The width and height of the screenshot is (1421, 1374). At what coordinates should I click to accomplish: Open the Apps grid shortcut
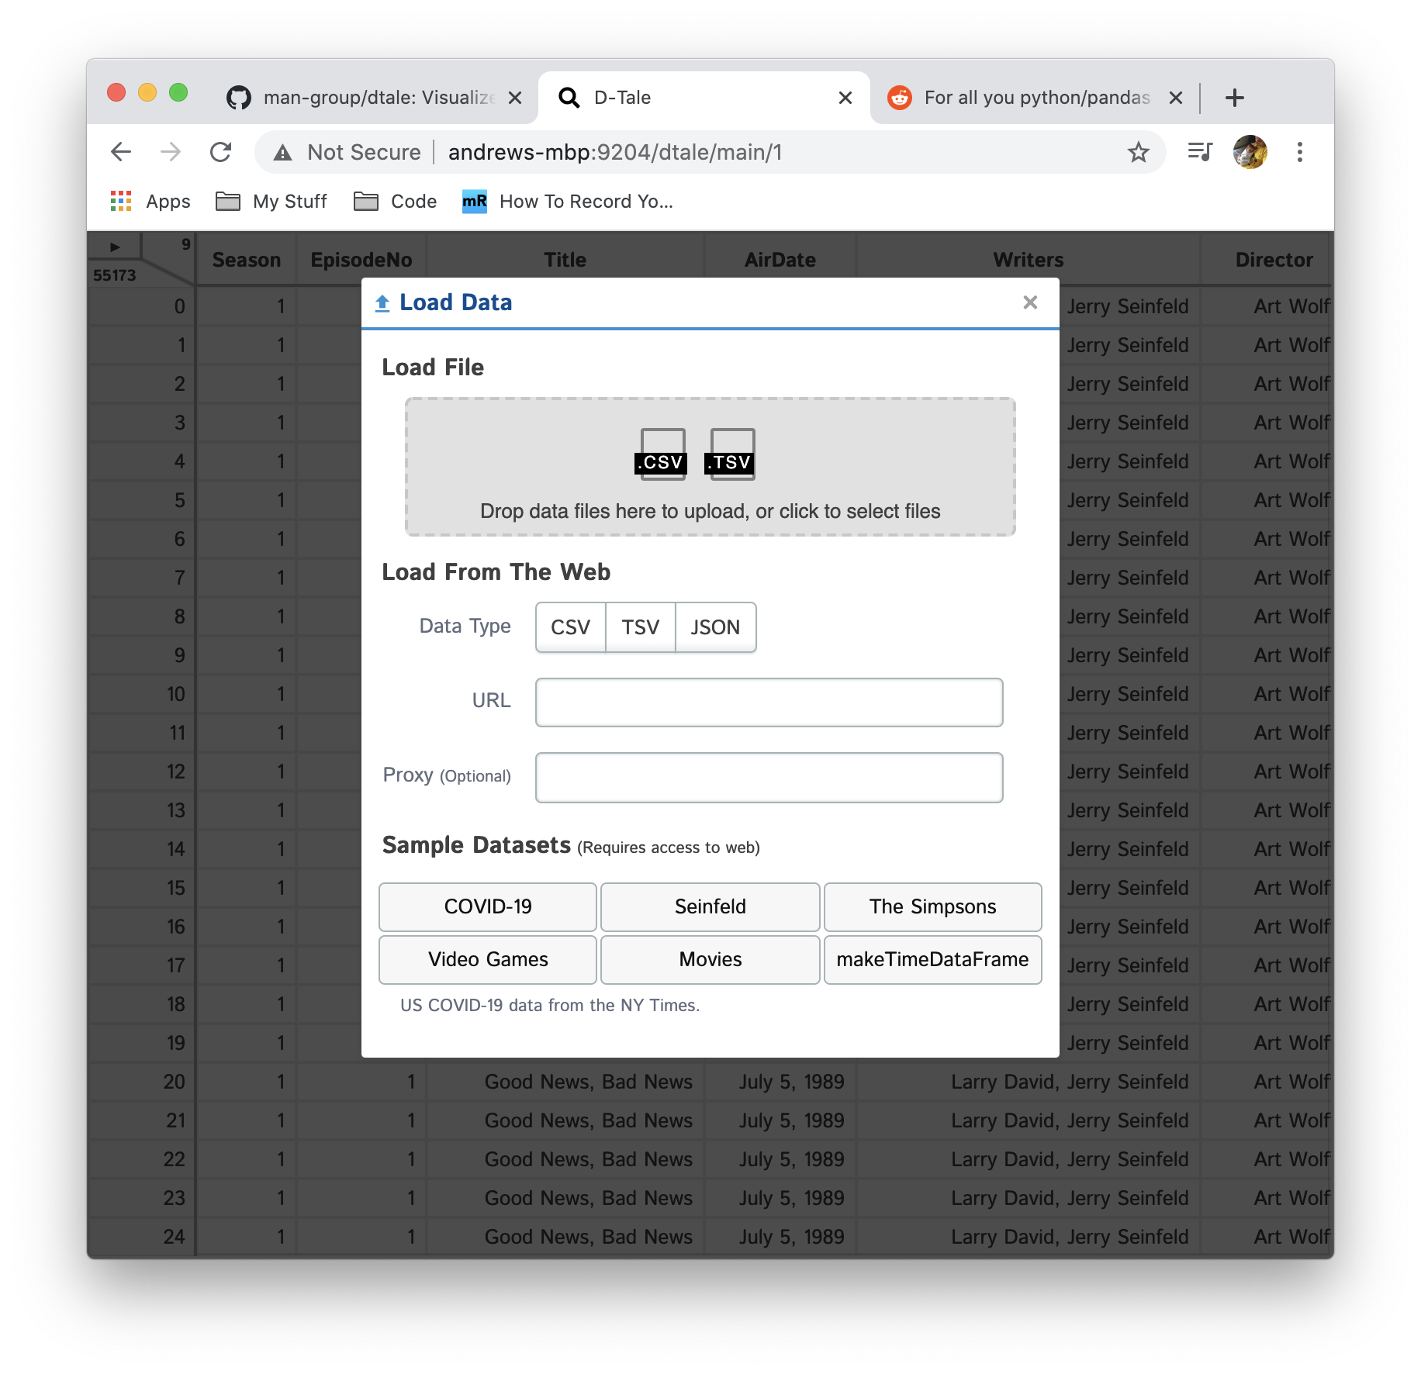click(150, 202)
